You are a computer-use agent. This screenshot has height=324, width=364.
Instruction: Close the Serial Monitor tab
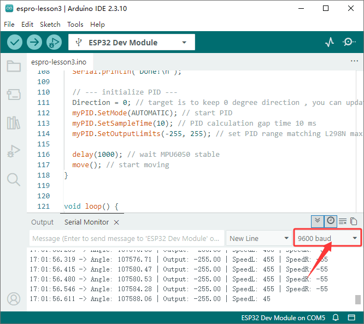click(x=116, y=222)
